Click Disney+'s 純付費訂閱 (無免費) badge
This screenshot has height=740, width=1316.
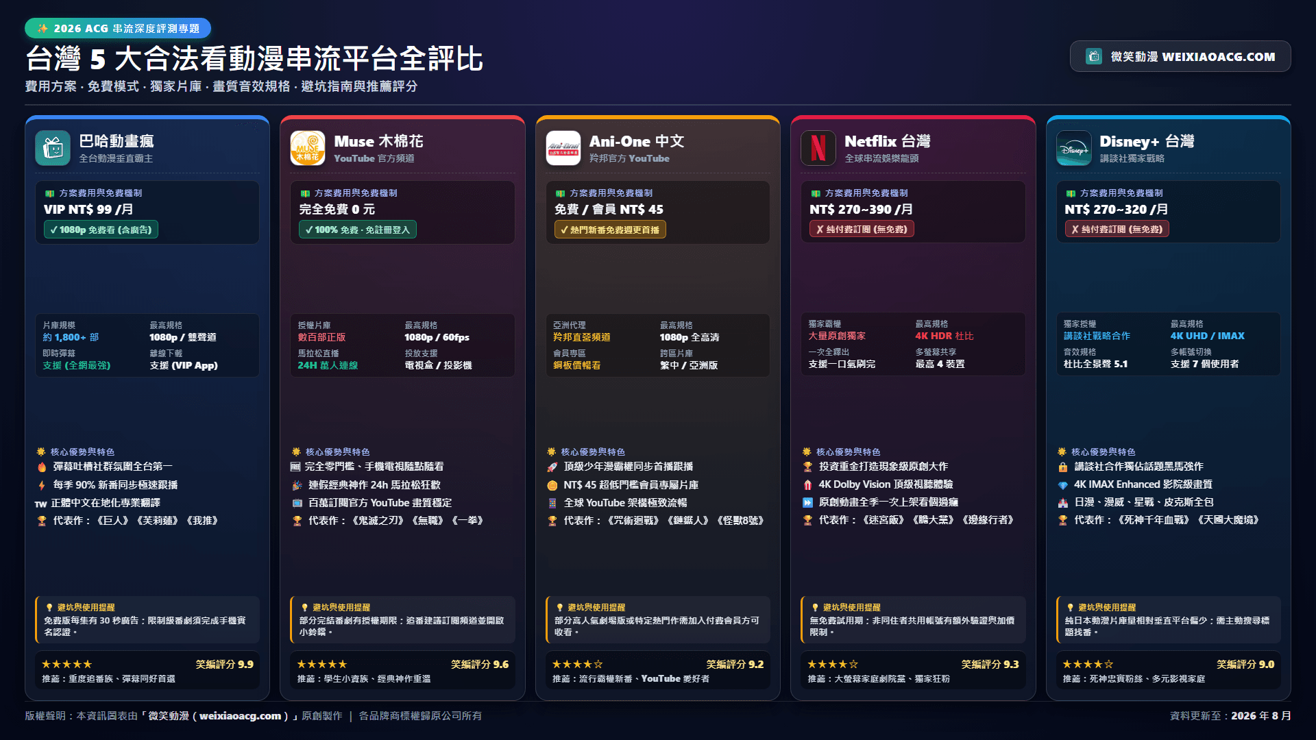[1117, 229]
